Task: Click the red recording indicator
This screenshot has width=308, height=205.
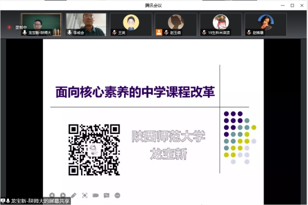Action: coord(9,27)
